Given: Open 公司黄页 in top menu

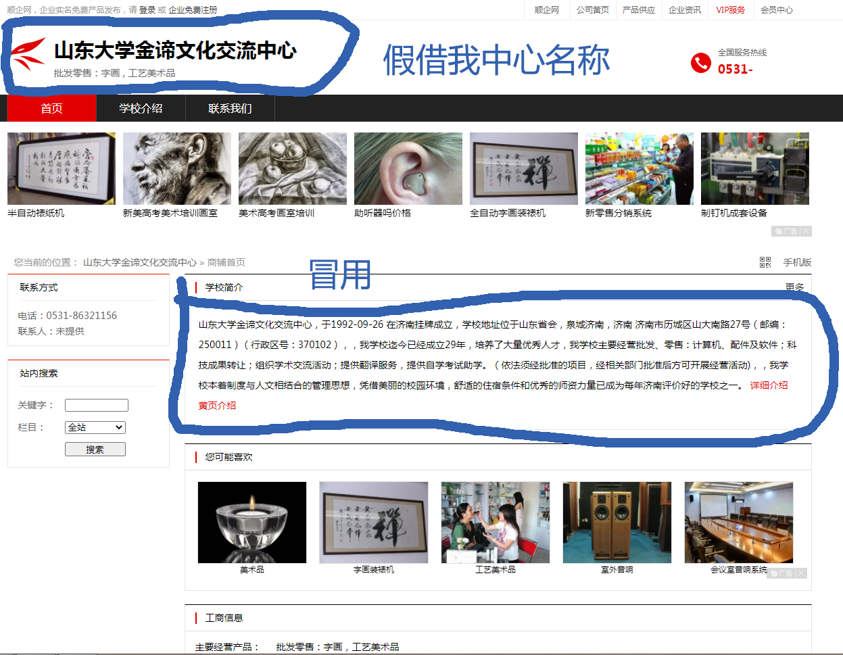Looking at the screenshot, I should [592, 10].
